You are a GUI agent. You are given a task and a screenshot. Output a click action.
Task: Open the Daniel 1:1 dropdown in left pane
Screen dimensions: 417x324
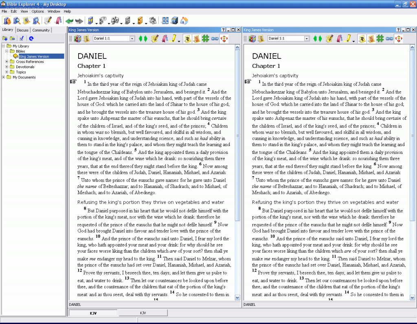[x=132, y=39]
